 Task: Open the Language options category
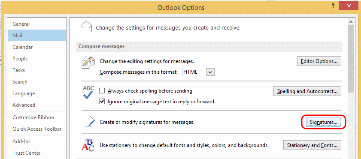click(37, 93)
